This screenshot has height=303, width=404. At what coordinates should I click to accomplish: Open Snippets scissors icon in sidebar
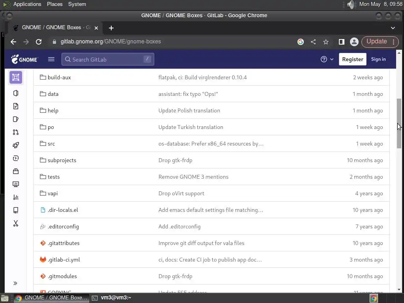click(x=16, y=223)
